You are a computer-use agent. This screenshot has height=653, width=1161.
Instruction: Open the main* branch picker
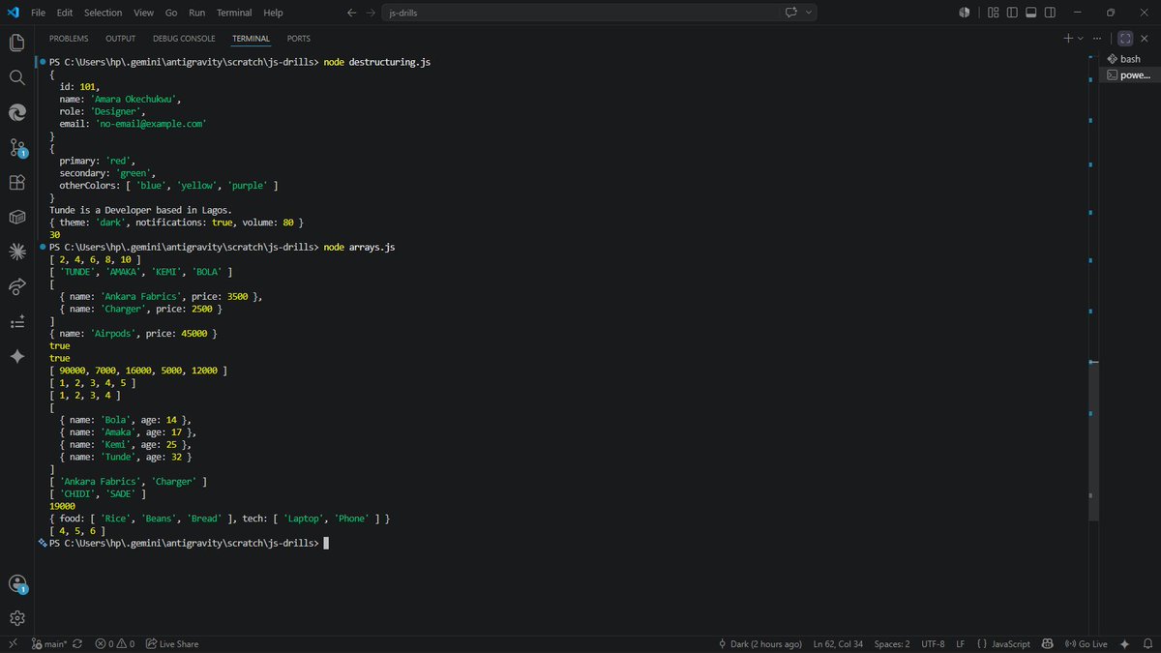pyautogui.click(x=48, y=643)
